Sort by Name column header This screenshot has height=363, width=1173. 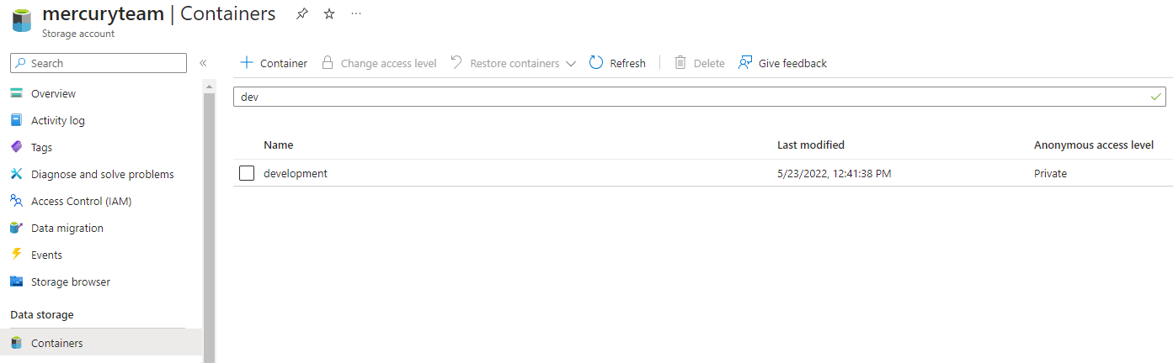[279, 145]
